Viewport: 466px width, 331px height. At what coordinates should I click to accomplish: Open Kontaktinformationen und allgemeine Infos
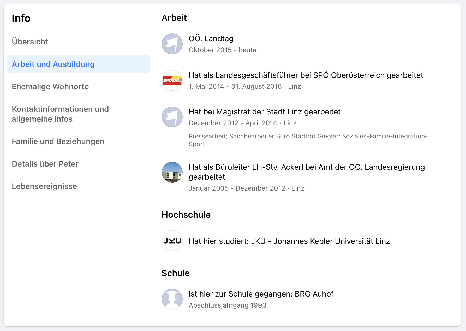point(78,114)
